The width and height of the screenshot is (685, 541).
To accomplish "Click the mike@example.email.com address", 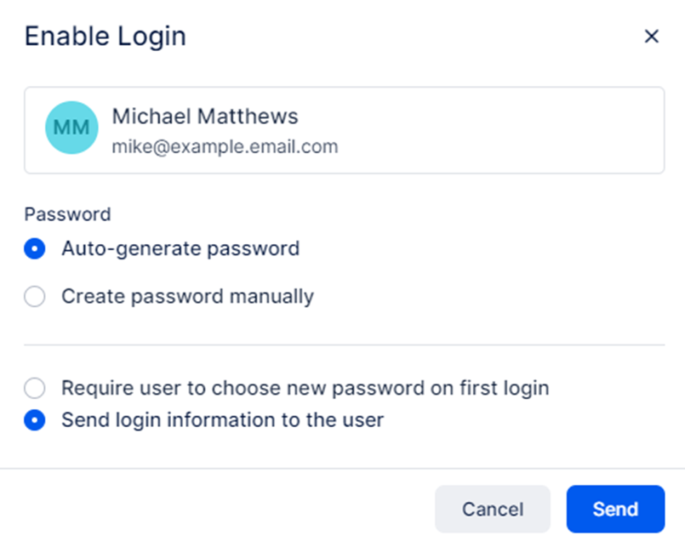I will (x=225, y=146).
